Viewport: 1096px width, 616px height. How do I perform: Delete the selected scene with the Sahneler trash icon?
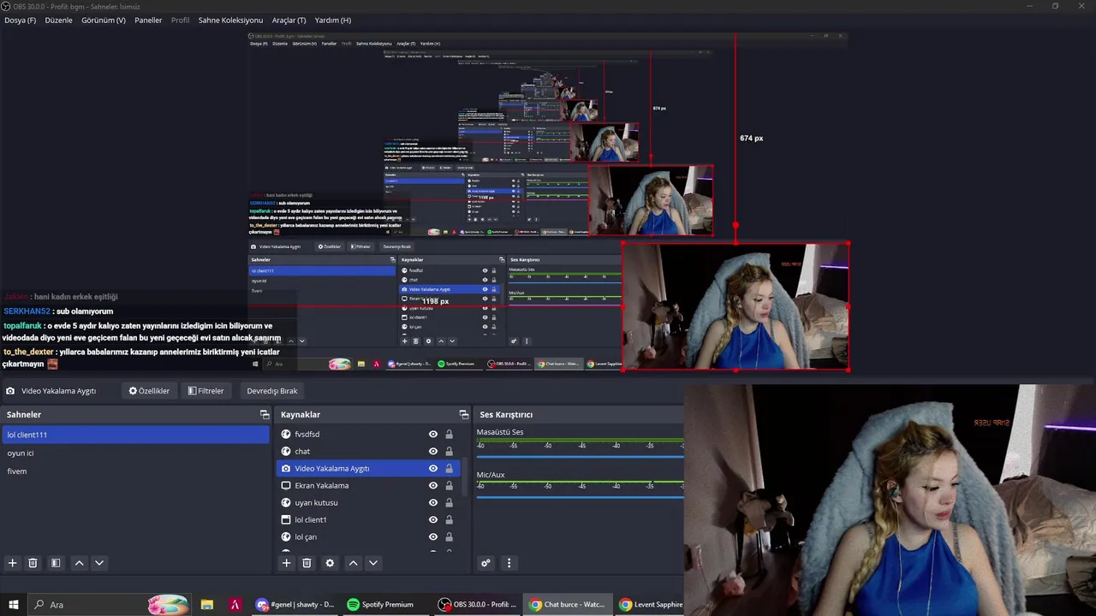tap(33, 563)
